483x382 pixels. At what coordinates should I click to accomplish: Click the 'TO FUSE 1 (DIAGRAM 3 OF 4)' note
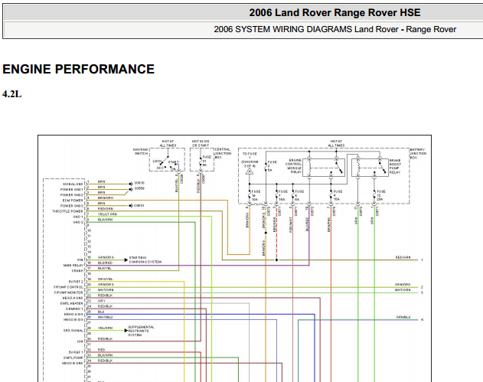[250, 159]
